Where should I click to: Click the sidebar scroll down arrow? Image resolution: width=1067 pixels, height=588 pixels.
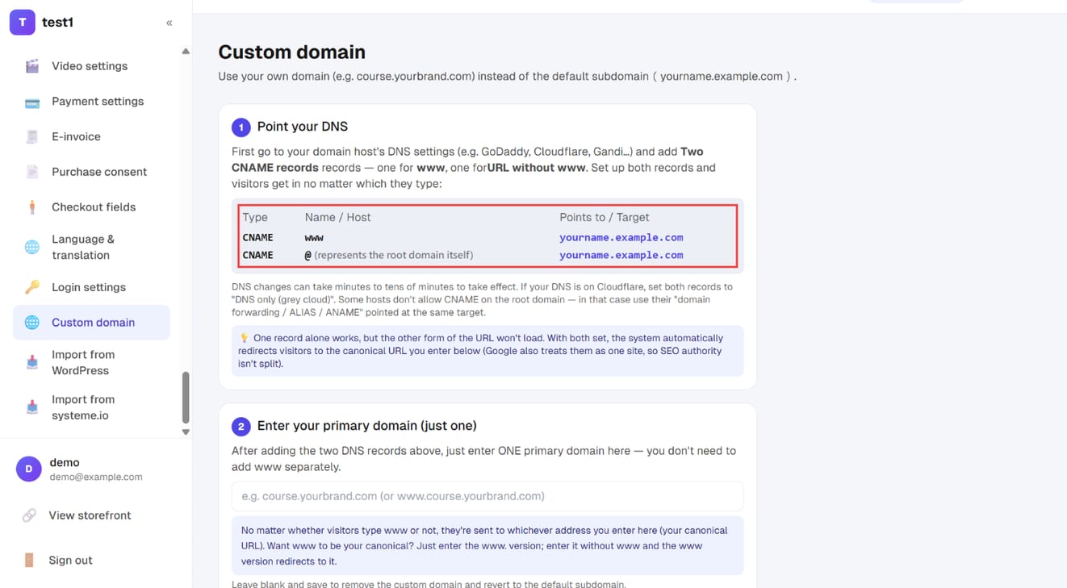[x=186, y=432]
